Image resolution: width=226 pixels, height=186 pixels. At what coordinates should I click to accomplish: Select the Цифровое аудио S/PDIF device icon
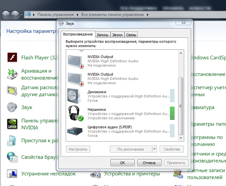coord(75,131)
